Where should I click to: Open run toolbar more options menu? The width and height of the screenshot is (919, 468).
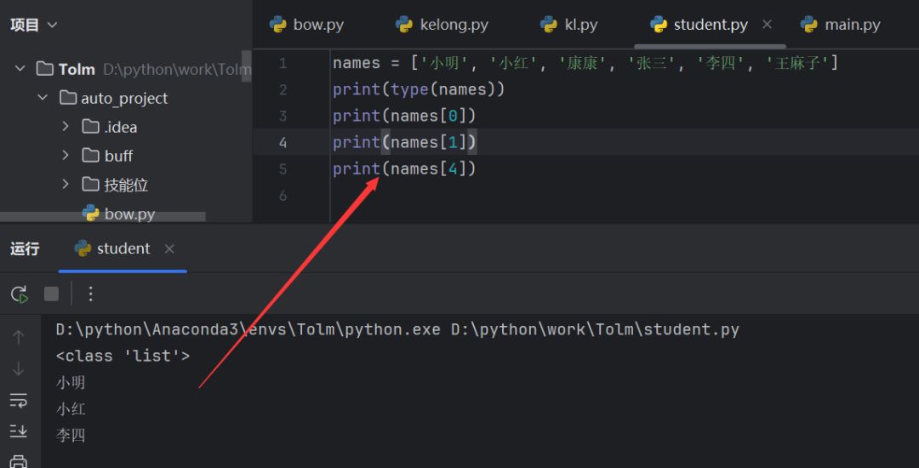pyautogui.click(x=91, y=294)
